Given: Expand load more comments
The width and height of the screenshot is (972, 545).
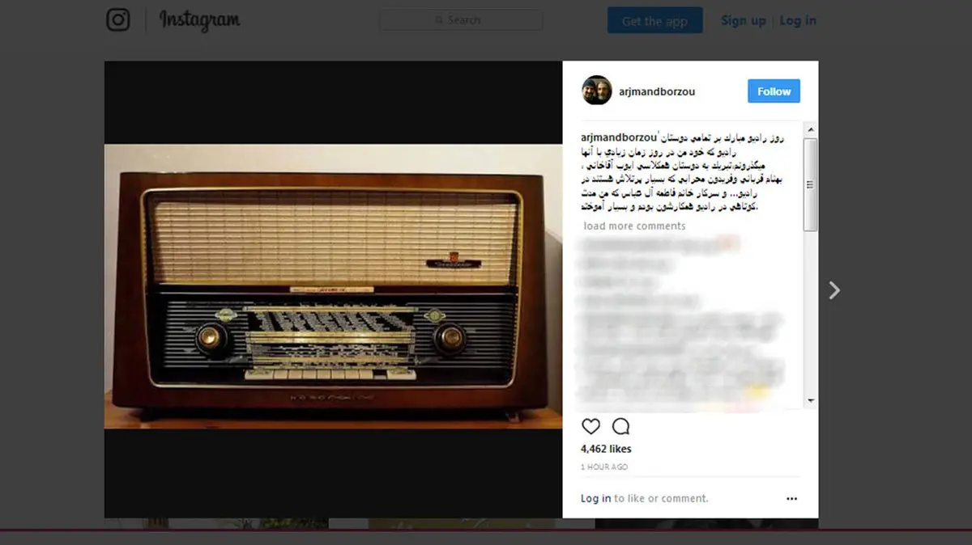Looking at the screenshot, I should click(634, 226).
